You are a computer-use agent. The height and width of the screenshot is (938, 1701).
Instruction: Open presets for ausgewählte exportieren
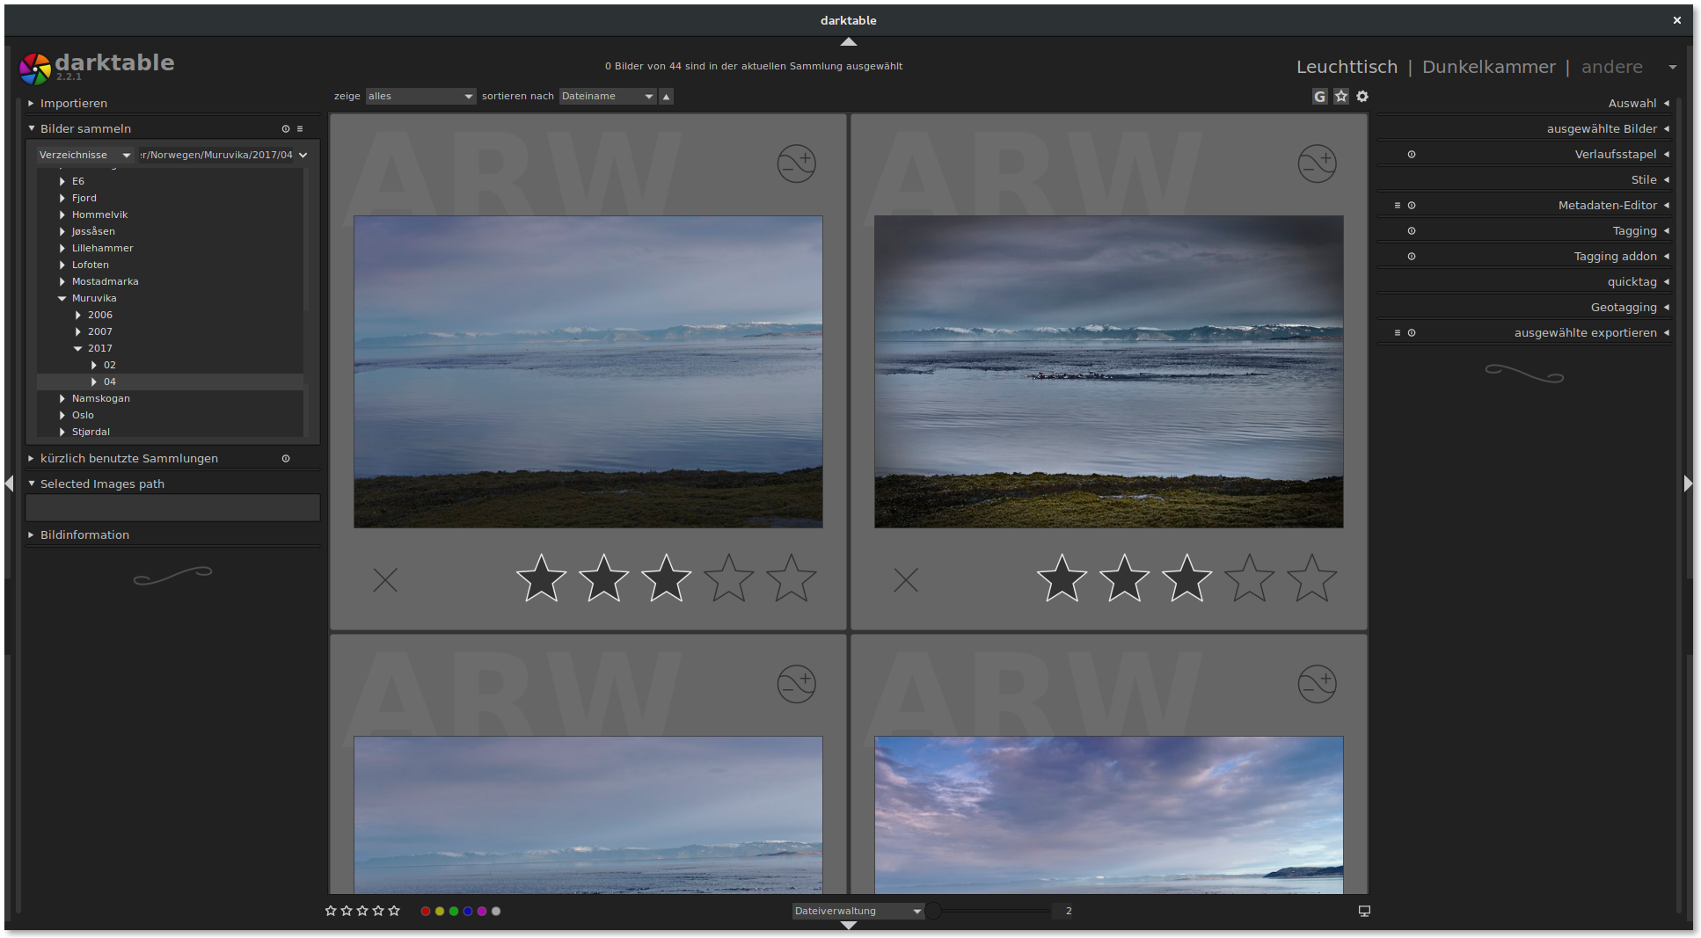[x=1398, y=333]
